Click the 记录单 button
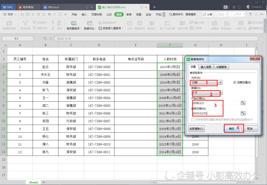Viewport: 267px width, 185px height. point(196,28)
